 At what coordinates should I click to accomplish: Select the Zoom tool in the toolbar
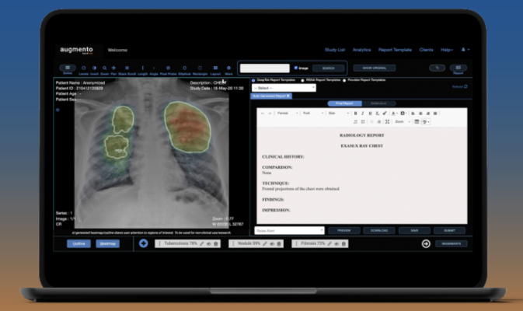click(x=104, y=69)
